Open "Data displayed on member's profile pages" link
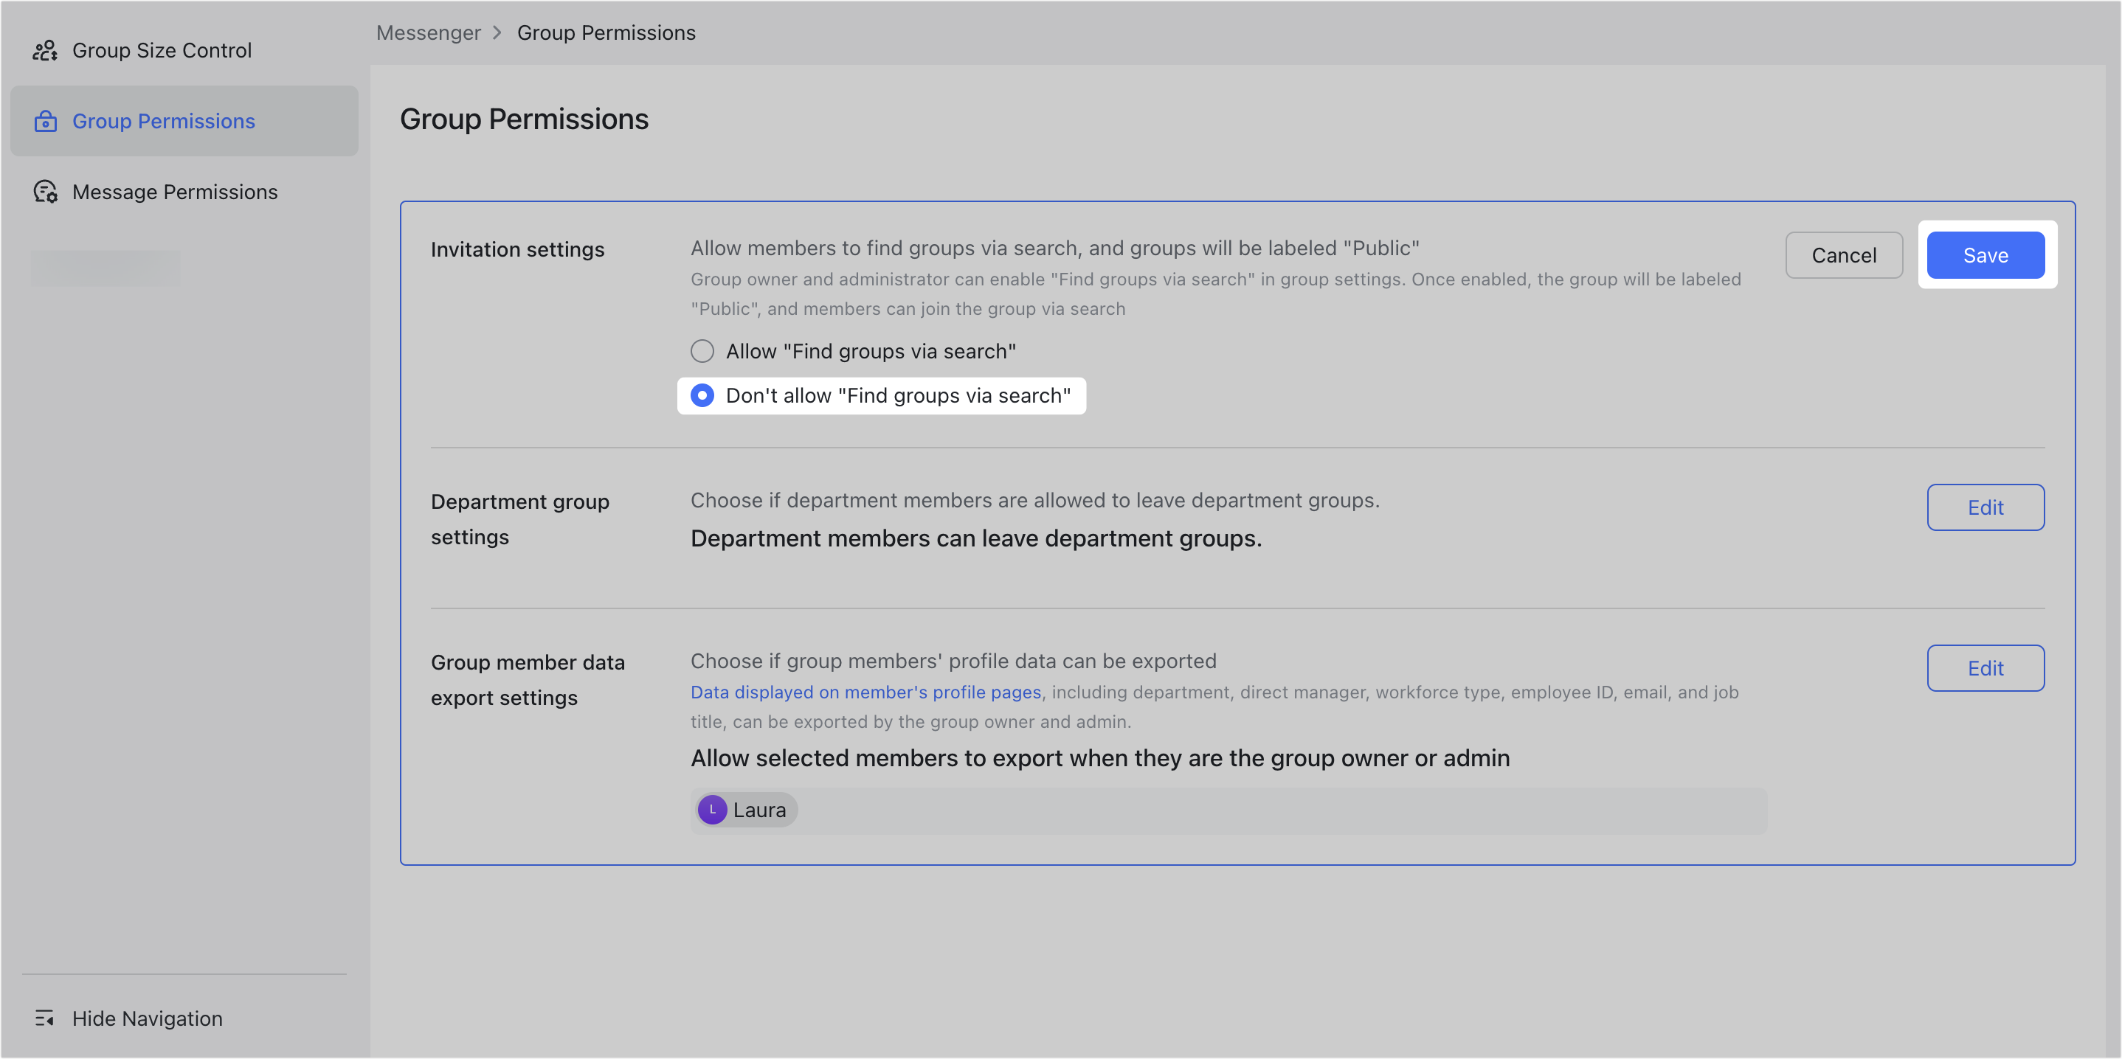Viewport: 2122px width, 1059px height. coord(865,692)
